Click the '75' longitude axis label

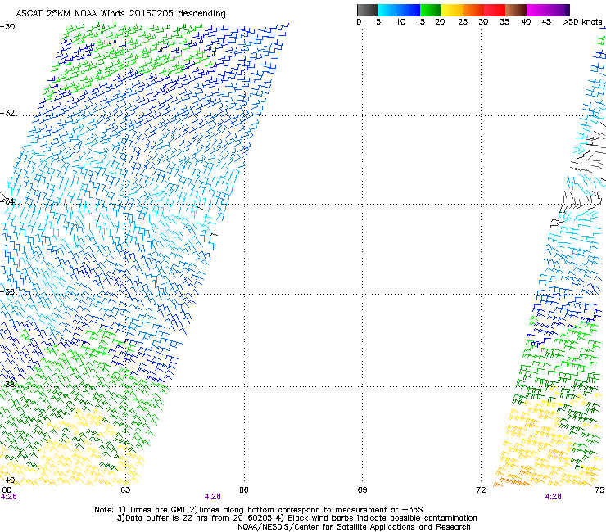click(x=599, y=490)
